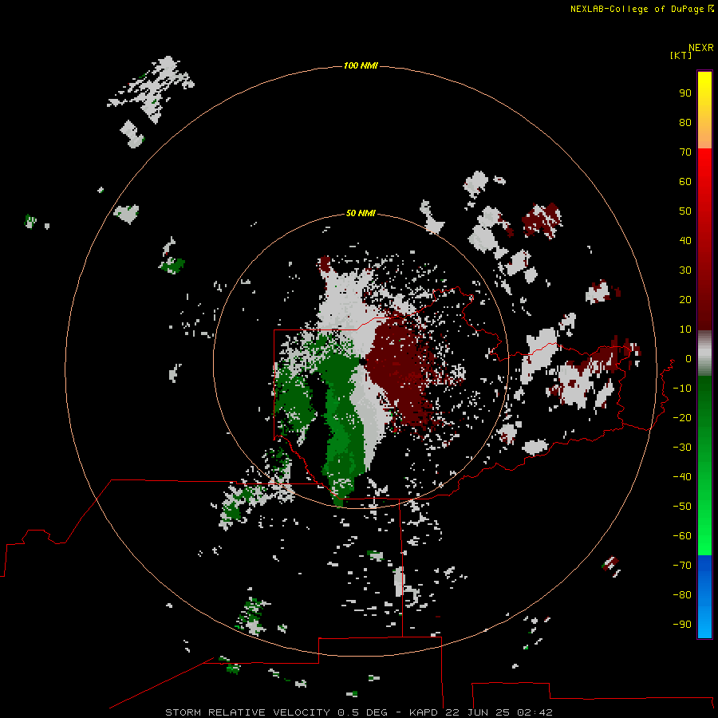Click the 50 NMI range ring label
718x718 pixels.
pyautogui.click(x=361, y=213)
